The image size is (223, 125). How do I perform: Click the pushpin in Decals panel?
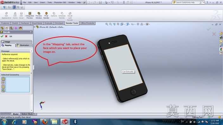pyautogui.click(x=10, y=36)
